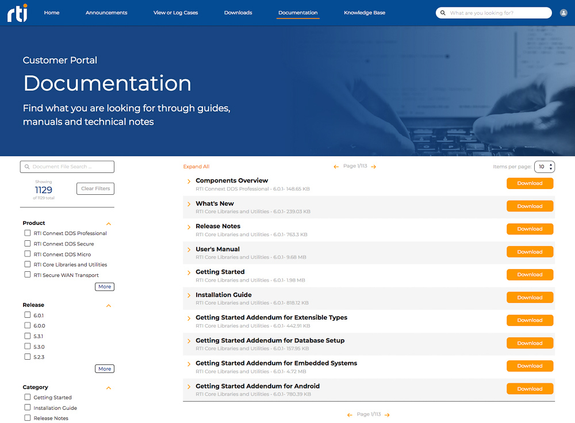Check RTI Connext DDS Micro filter
This screenshot has height=423, width=575.
click(x=28, y=253)
